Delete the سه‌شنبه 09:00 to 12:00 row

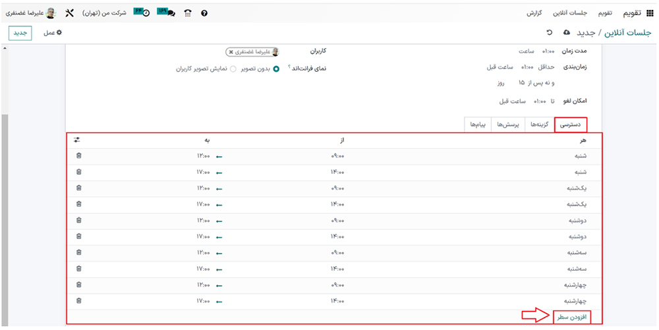pos(78,252)
